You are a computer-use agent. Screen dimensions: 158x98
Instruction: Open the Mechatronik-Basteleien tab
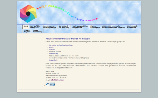coord(132,27)
